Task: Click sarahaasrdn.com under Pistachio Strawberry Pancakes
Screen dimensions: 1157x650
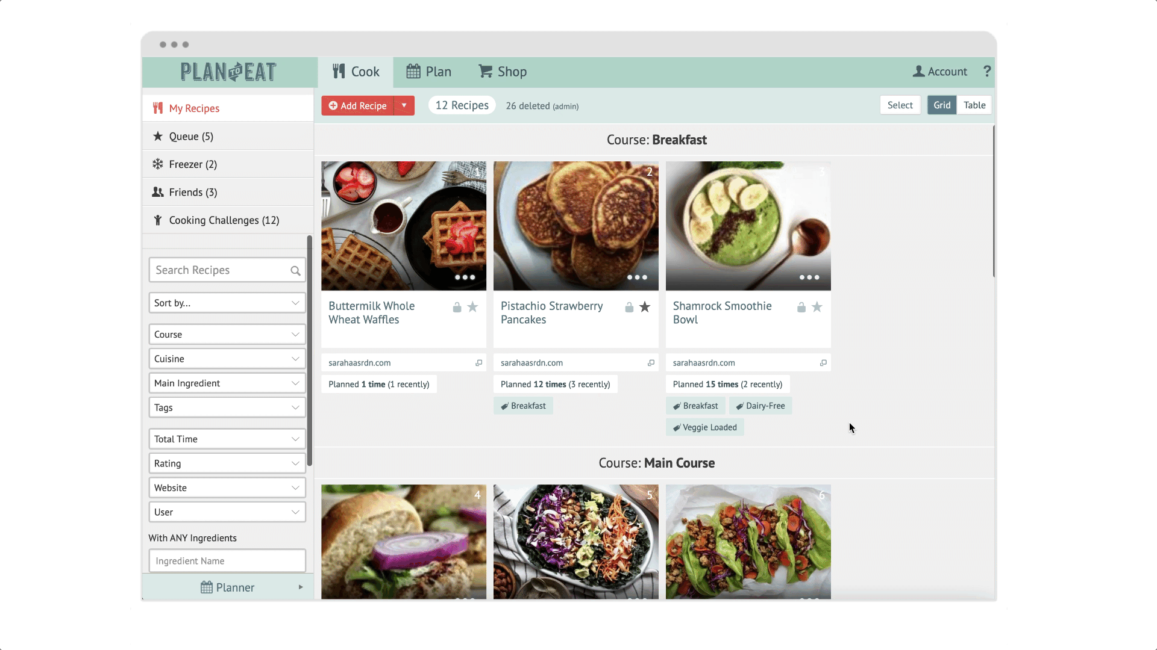Action: coord(532,363)
